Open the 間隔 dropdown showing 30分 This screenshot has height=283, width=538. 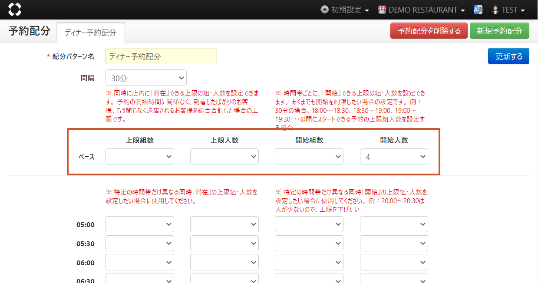(x=146, y=78)
